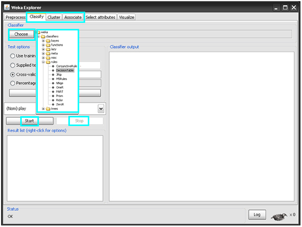Click the functions folder icon
Image resolution: width=302 pixels, height=227 pixels.
(48, 45)
